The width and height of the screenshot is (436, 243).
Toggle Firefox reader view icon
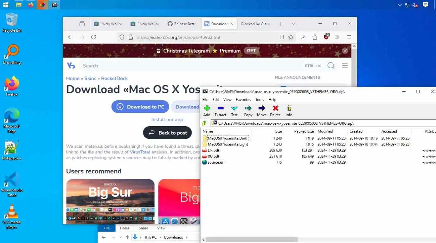282,37
